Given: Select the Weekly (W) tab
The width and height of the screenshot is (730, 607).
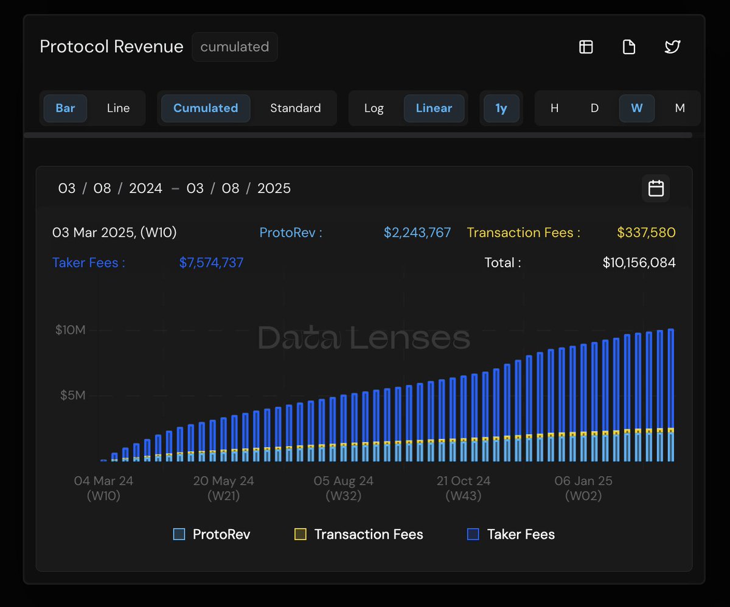Looking at the screenshot, I should pos(636,108).
